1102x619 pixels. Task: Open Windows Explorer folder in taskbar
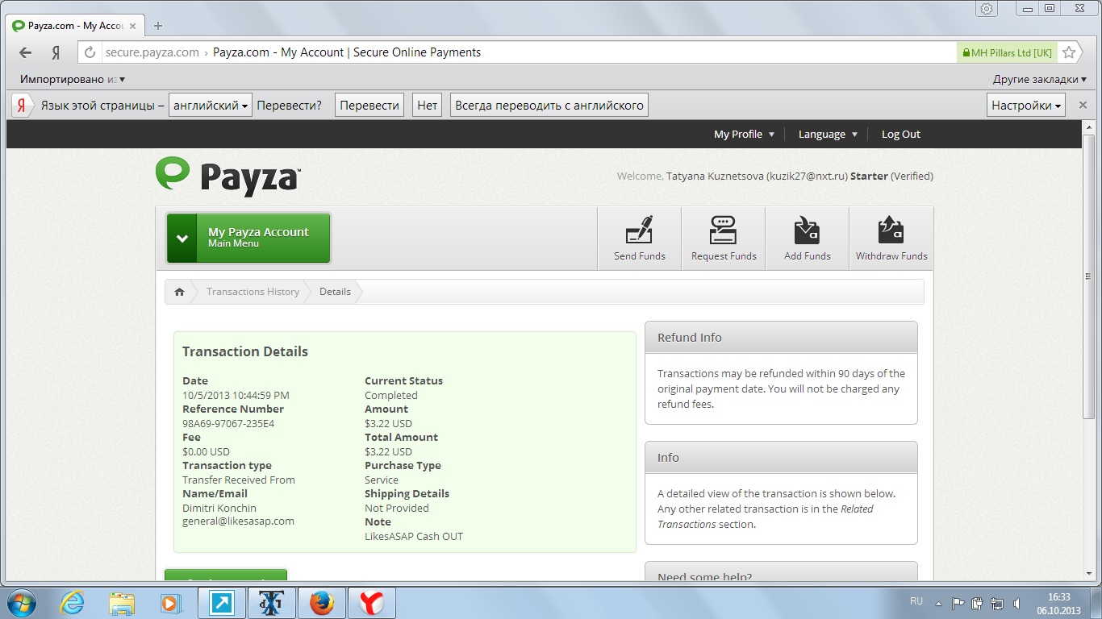pos(122,603)
